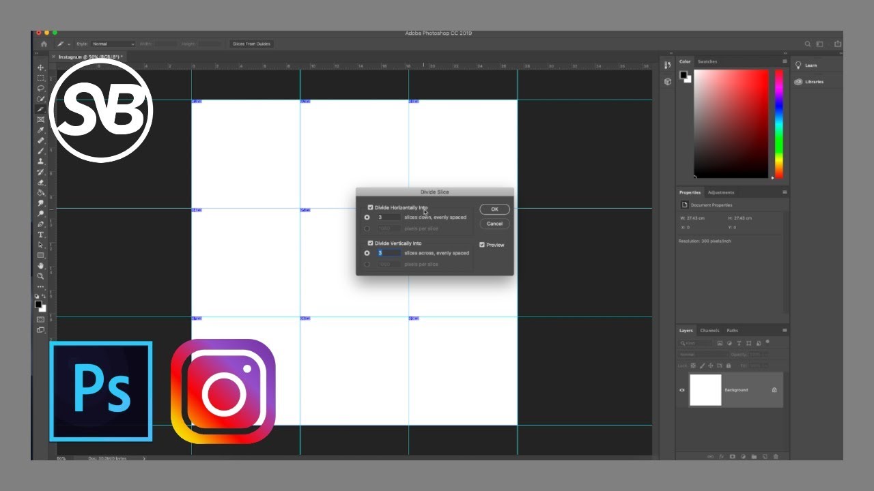The height and width of the screenshot is (491, 874).
Task: Select the Clone Stamp tool
Action: [x=41, y=162]
